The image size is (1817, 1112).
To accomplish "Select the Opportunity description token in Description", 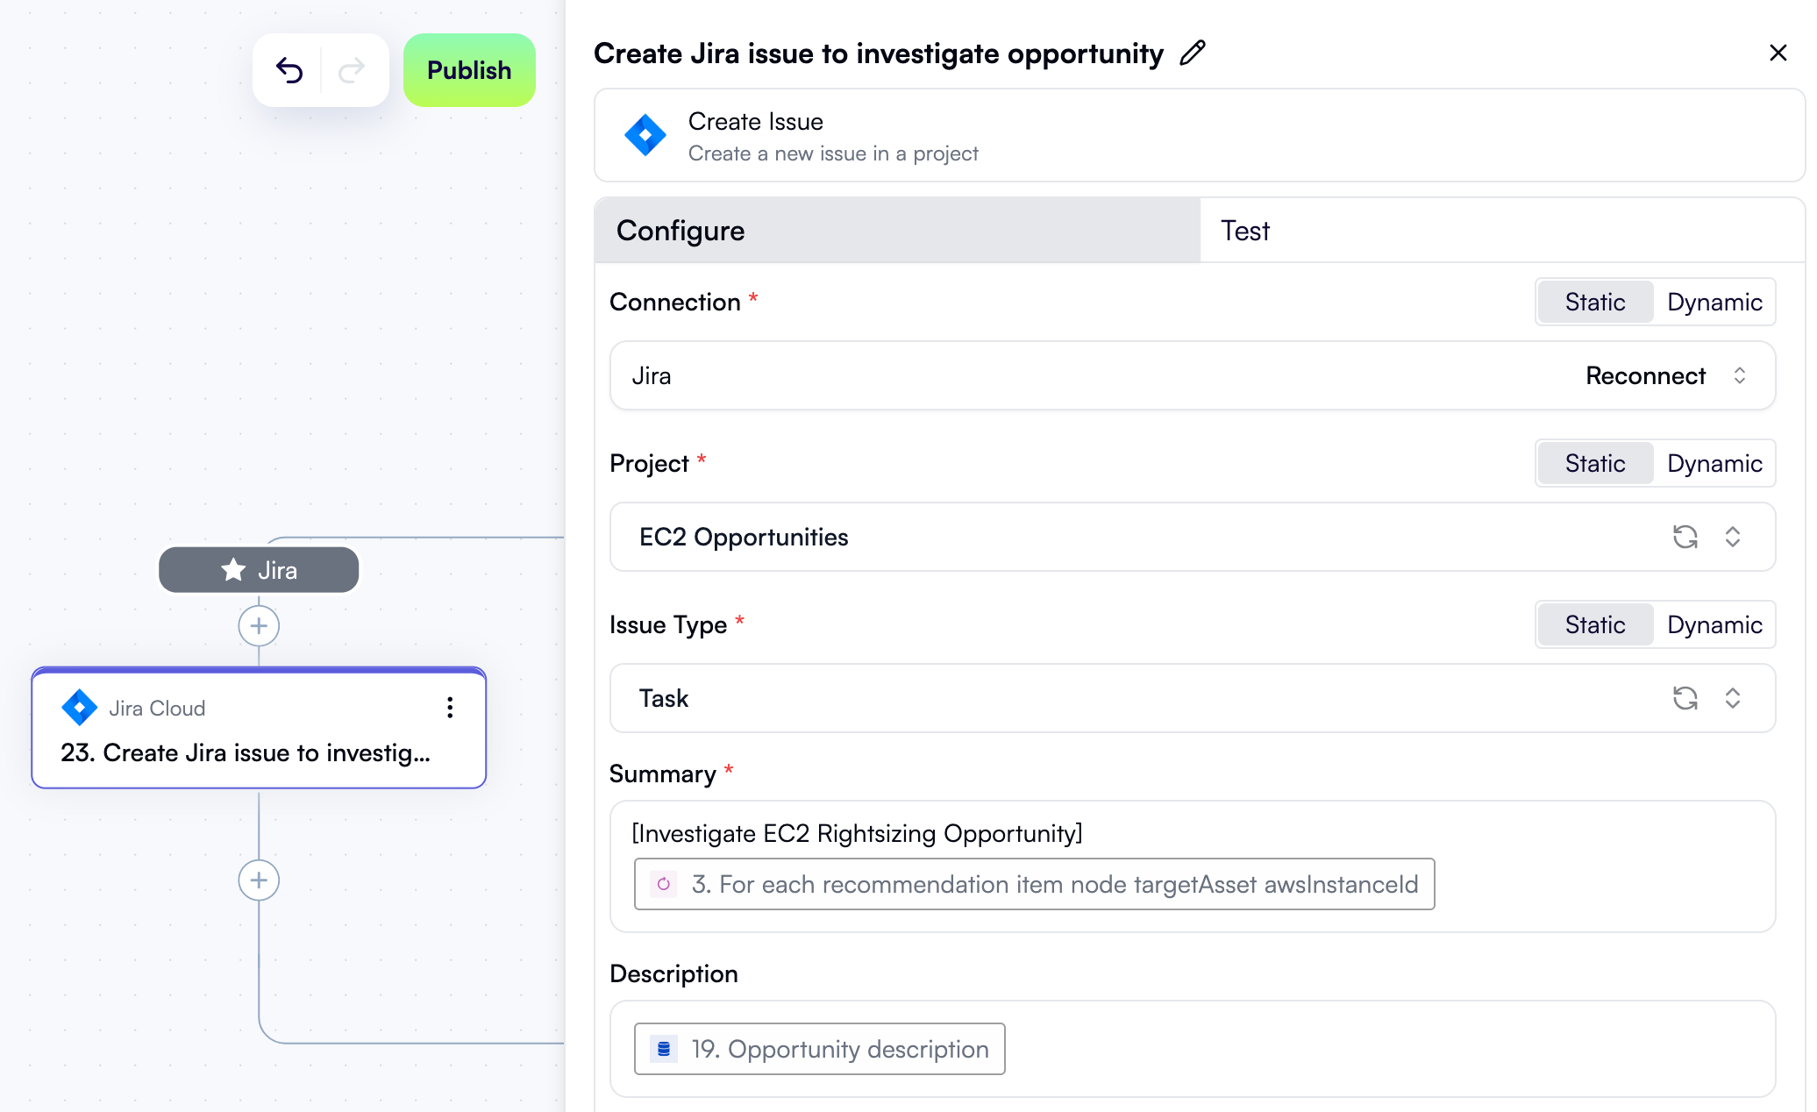I will pos(818,1048).
